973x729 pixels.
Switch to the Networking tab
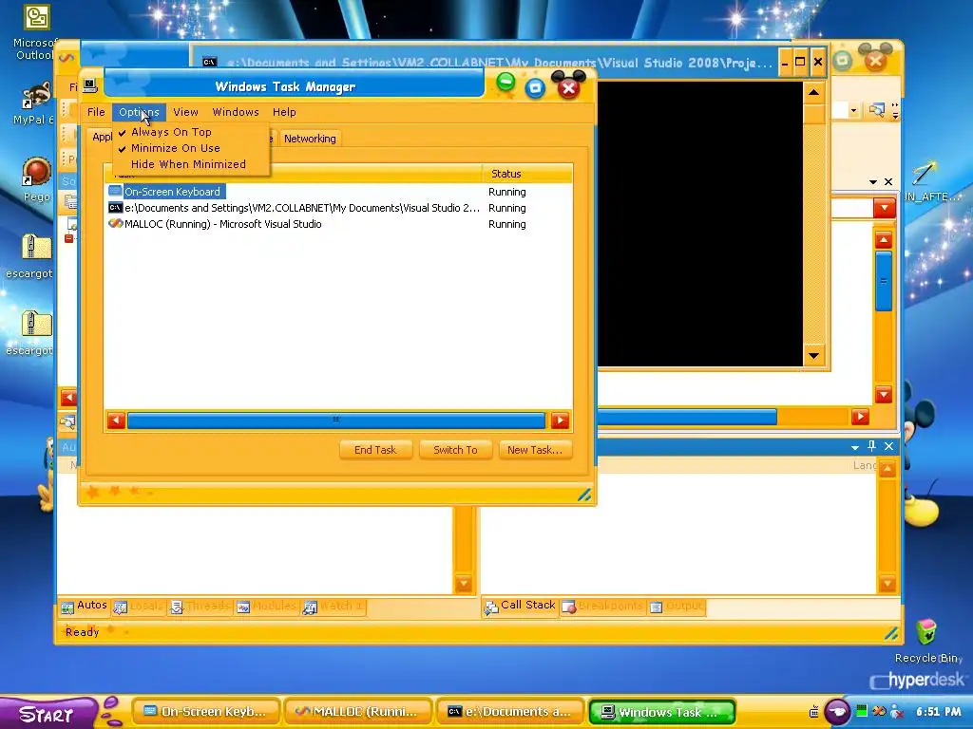[310, 139]
